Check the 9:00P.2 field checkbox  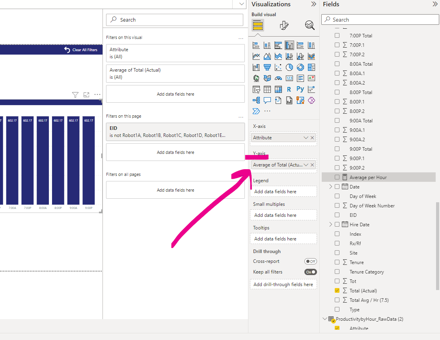(x=337, y=168)
